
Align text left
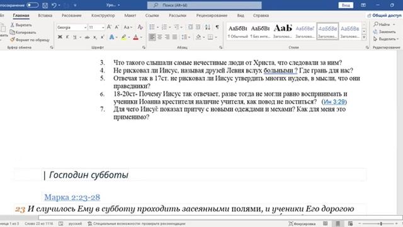[152, 37]
